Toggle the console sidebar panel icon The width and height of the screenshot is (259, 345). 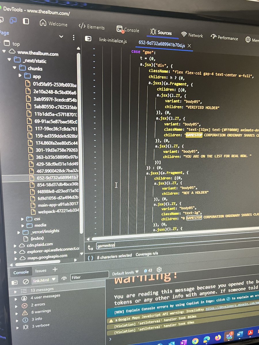[x=14, y=282]
